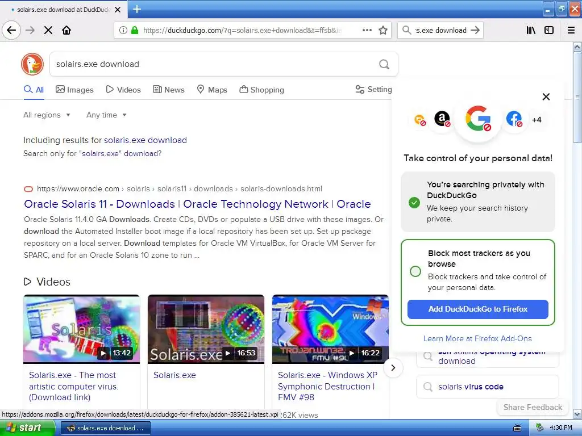582x436 pixels.
Task: Open the page actions three-dot menu
Action: pos(367,30)
